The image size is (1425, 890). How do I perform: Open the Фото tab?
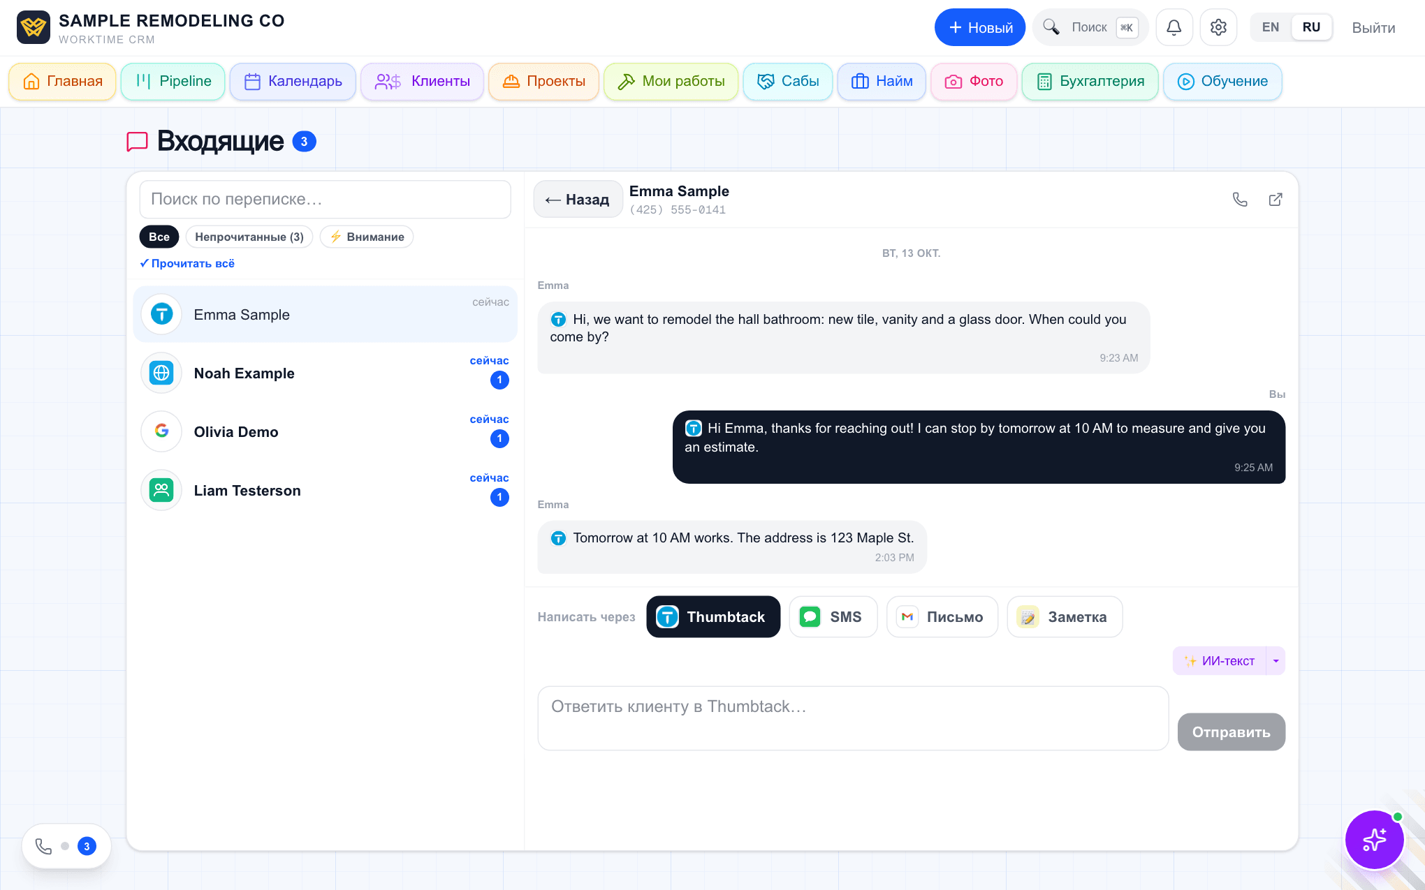click(x=974, y=82)
